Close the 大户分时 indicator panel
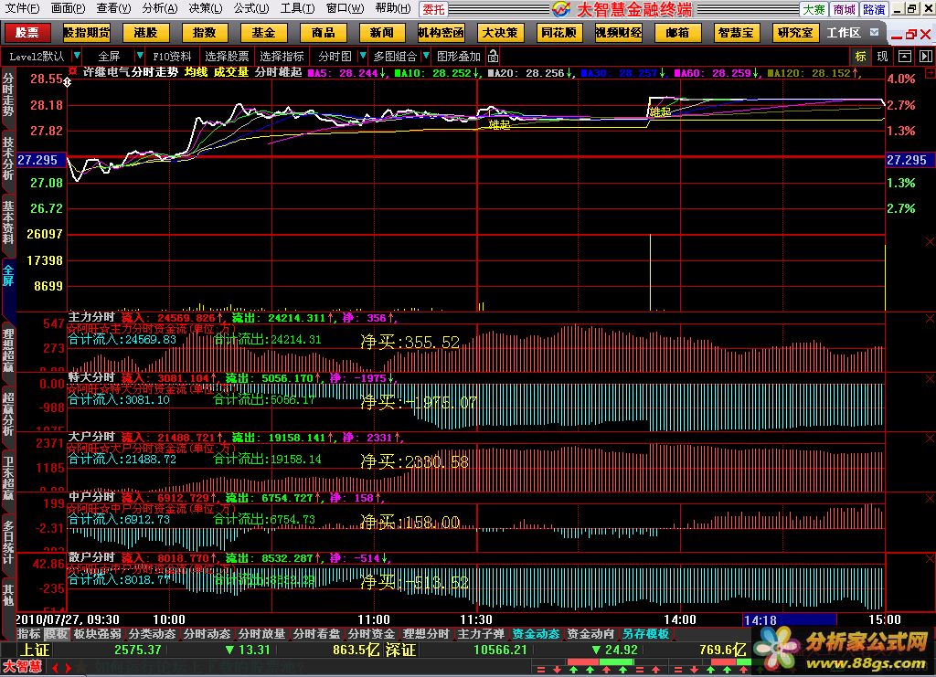936x677 pixels. (930, 439)
